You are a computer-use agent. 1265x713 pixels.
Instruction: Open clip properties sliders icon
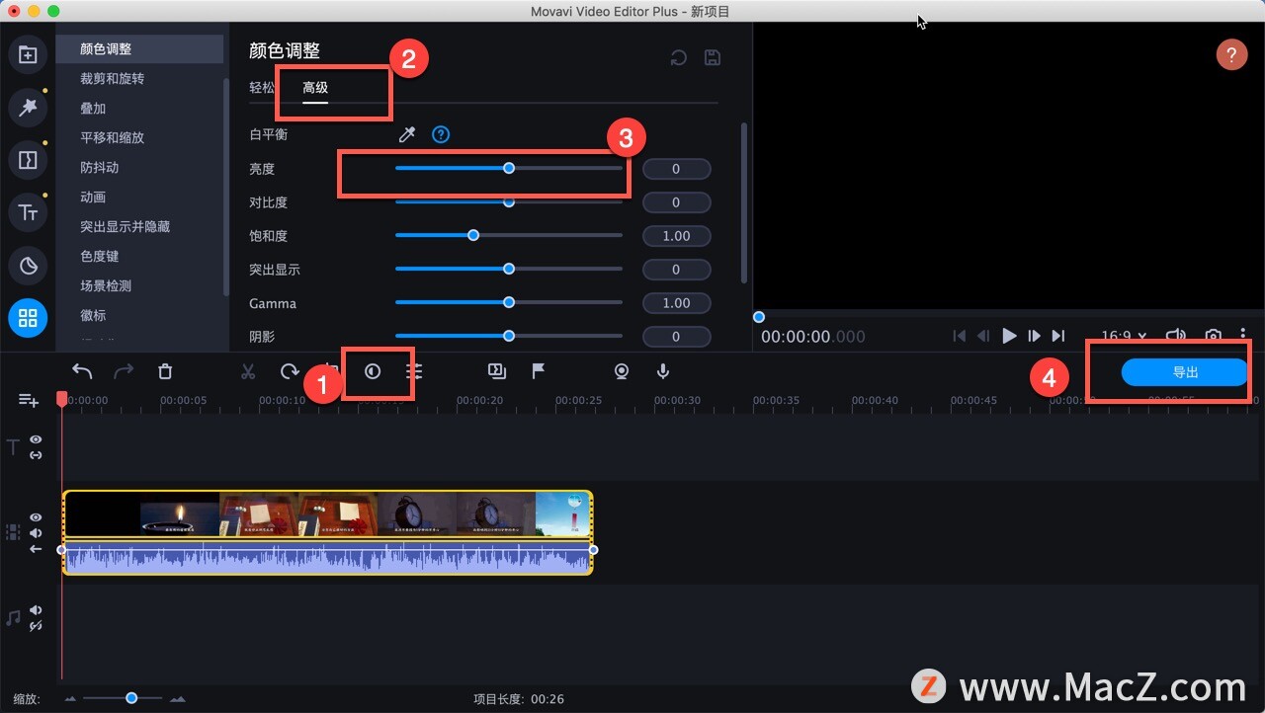coord(414,371)
